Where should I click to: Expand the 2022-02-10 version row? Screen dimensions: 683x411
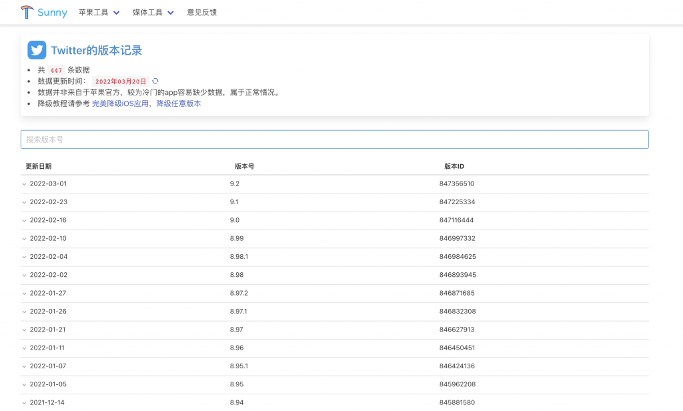[25, 240]
